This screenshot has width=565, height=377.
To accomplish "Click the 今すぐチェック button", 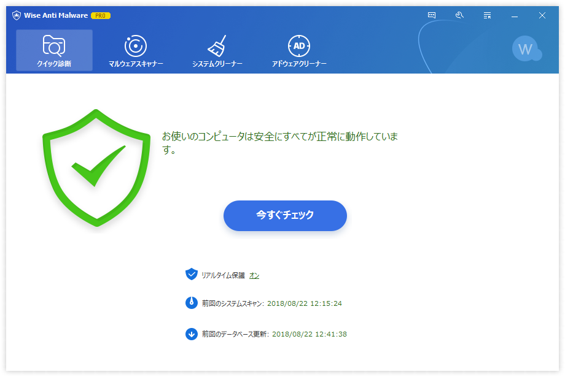I will click(285, 216).
